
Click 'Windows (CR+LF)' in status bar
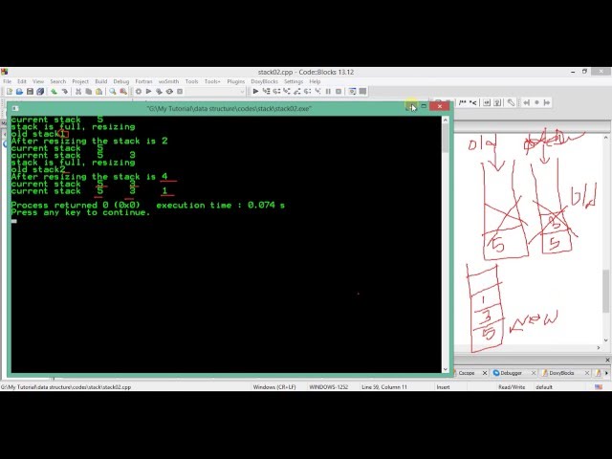[x=274, y=387]
